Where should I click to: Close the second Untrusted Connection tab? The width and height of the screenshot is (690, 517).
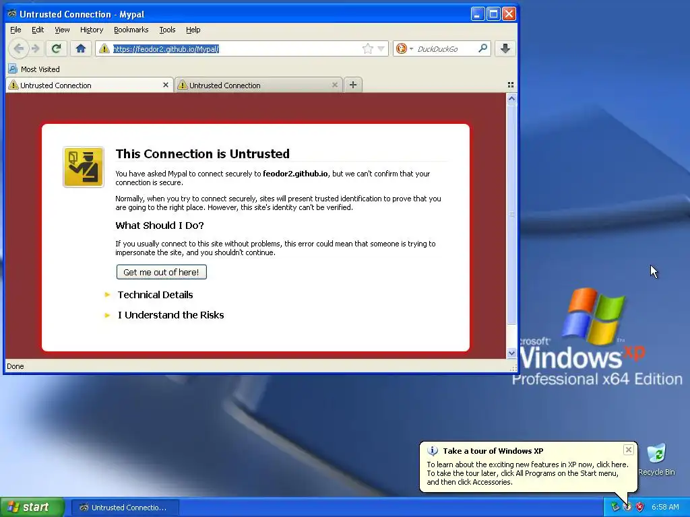click(334, 85)
